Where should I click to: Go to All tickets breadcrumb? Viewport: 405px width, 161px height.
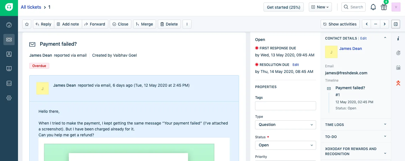[x=31, y=7]
